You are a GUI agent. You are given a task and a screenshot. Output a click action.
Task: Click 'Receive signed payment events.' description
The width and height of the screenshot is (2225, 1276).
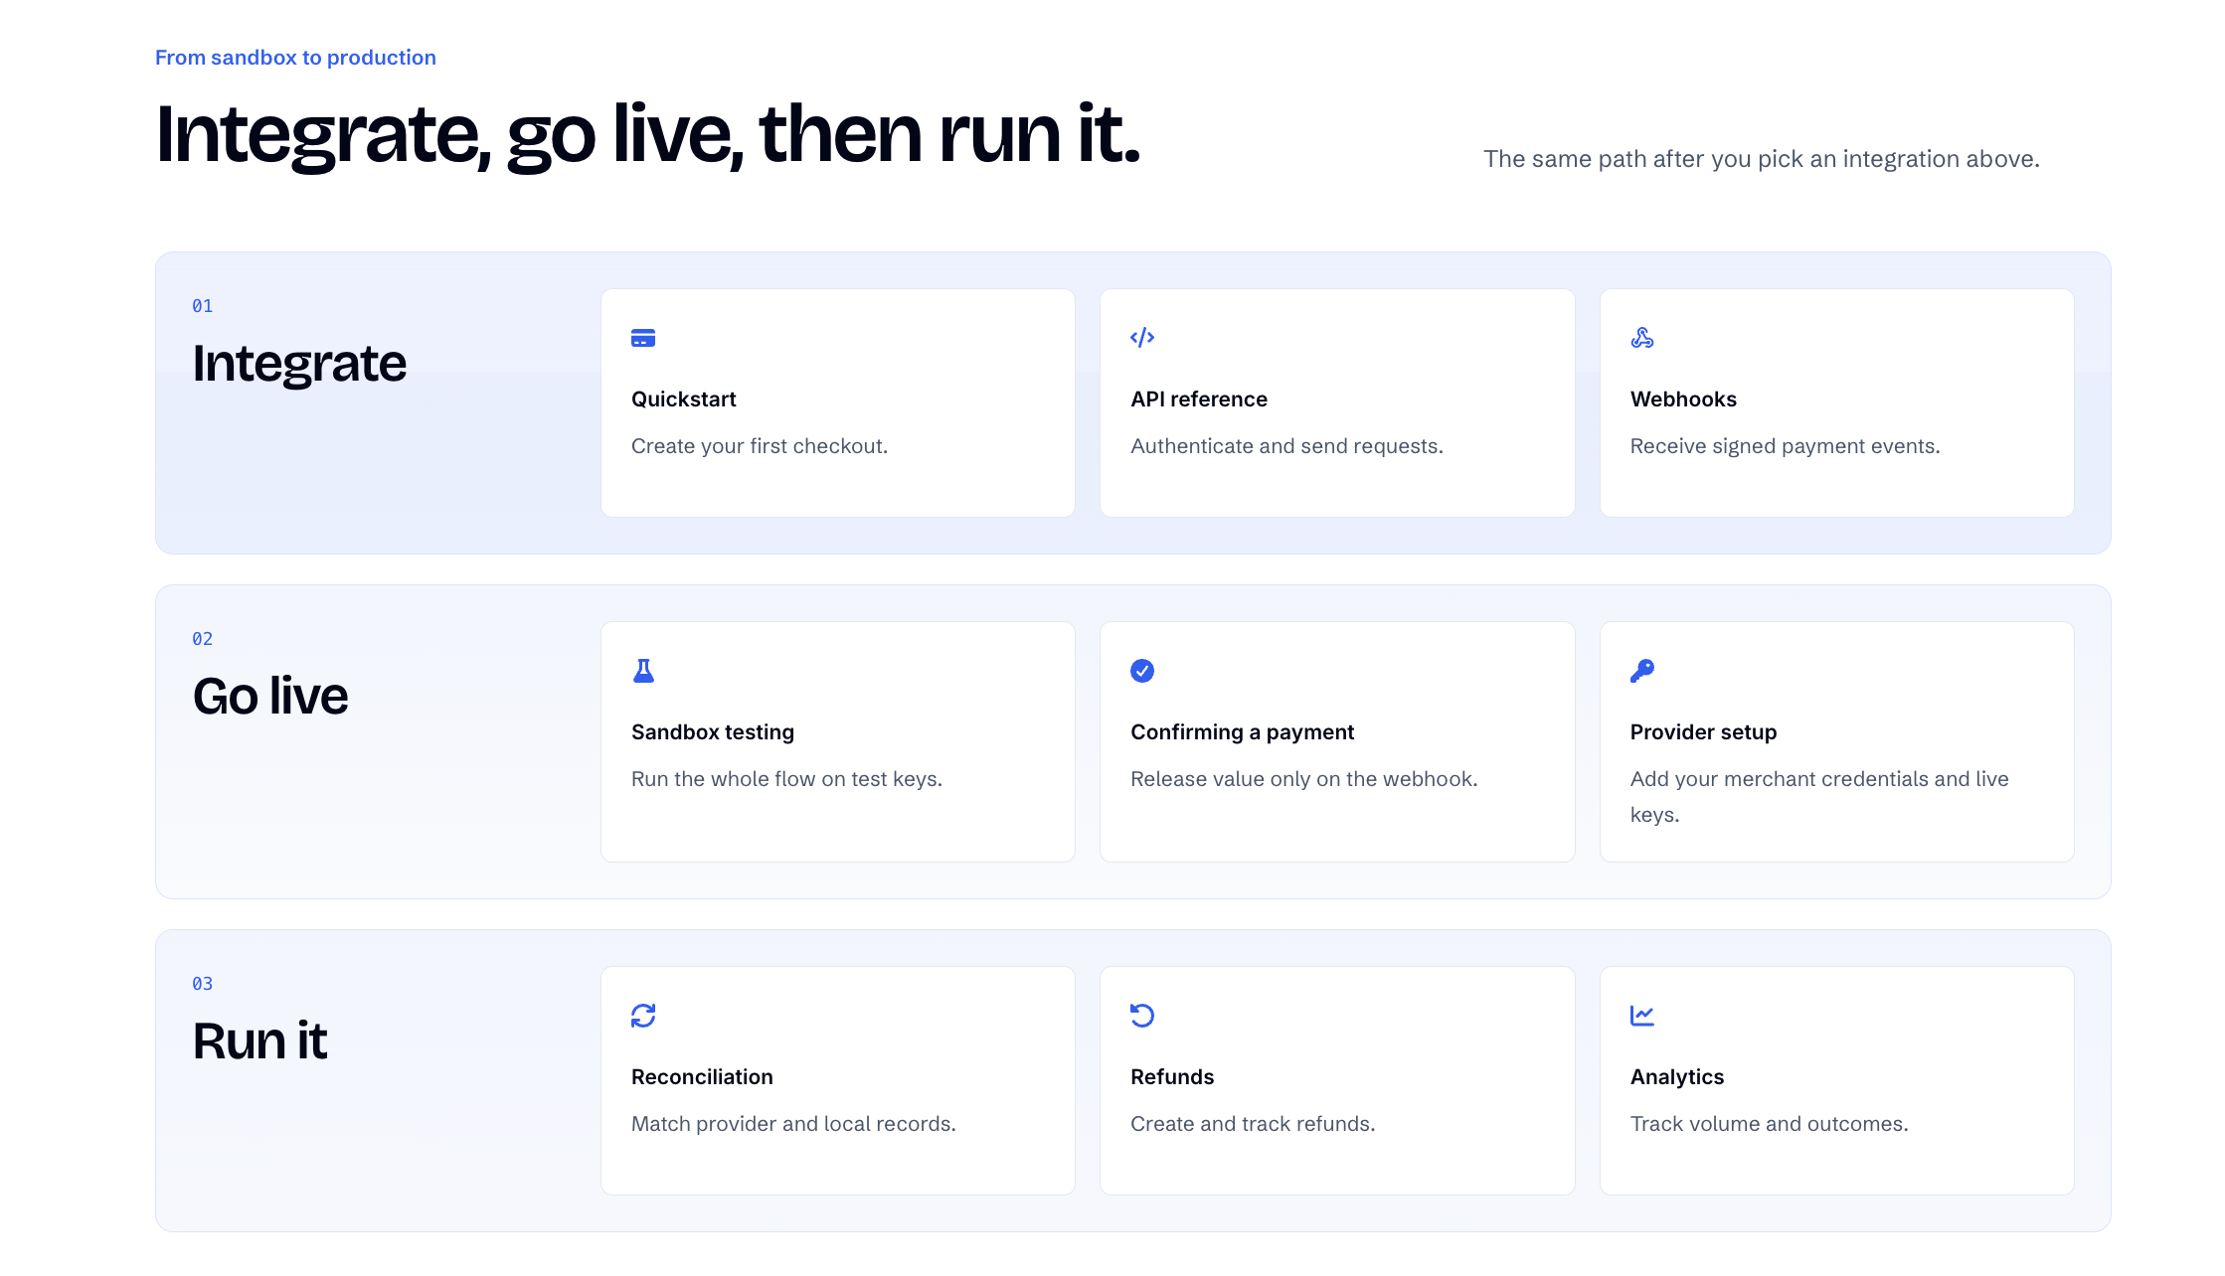[x=1785, y=446]
